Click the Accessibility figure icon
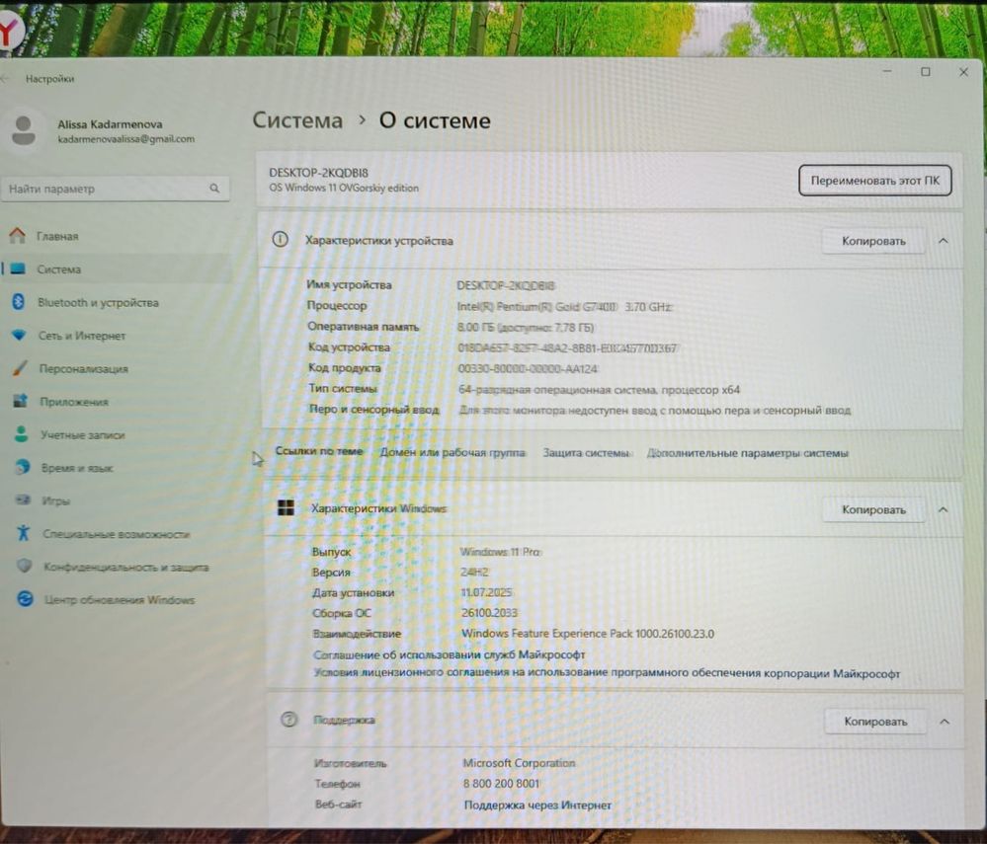 pyautogui.click(x=24, y=532)
